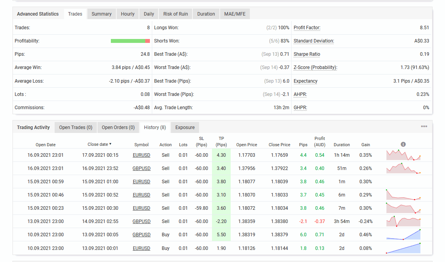
Task: Open the EURUSD symbol link in the top row
Action: click(x=141, y=155)
